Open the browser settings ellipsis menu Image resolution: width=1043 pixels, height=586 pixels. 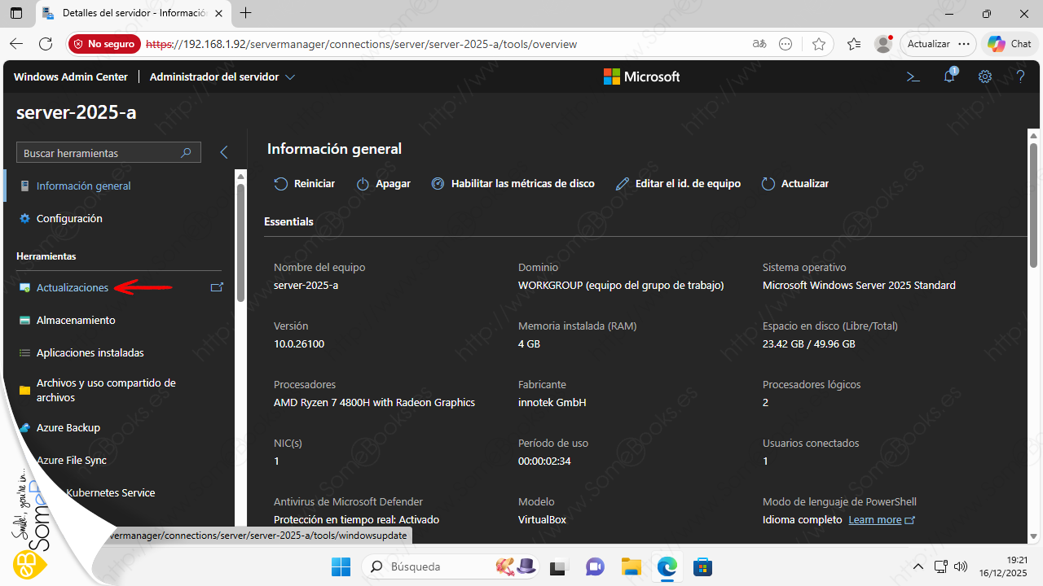pyautogui.click(x=964, y=44)
